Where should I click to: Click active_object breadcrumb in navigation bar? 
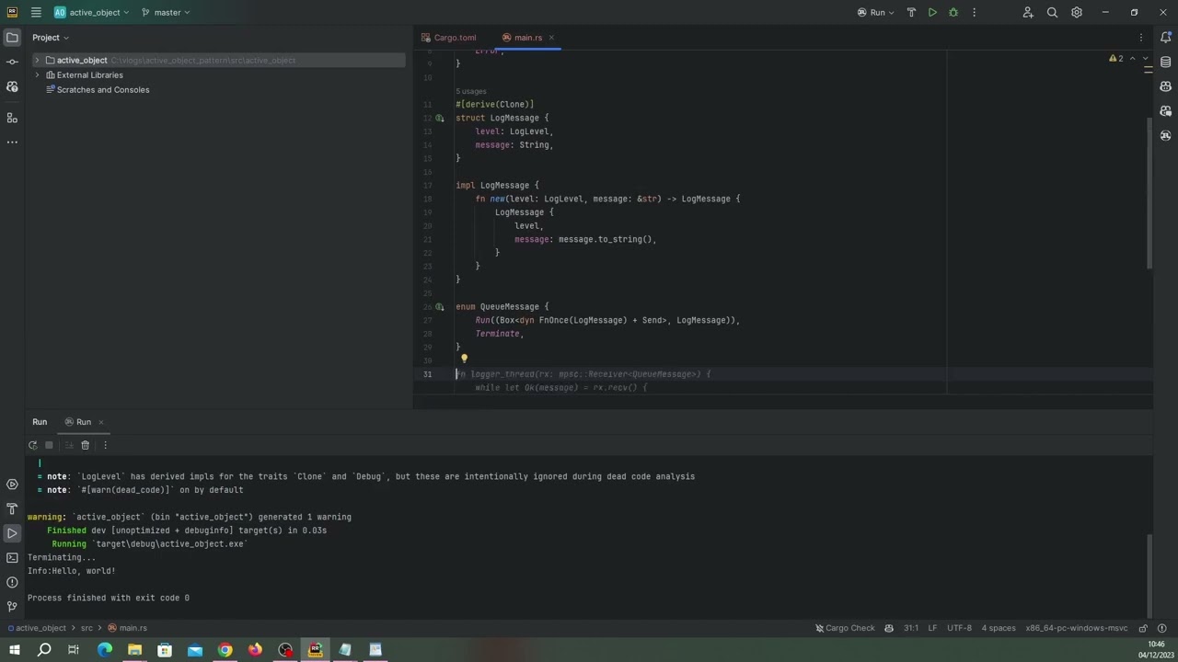point(36,628)
